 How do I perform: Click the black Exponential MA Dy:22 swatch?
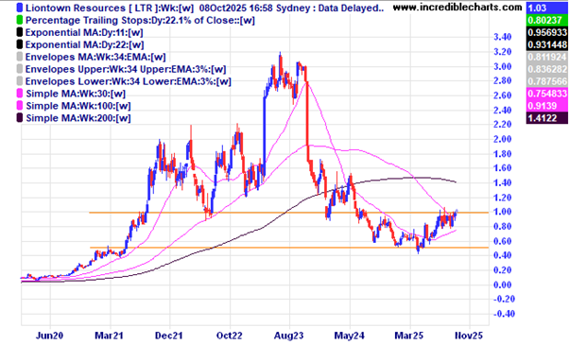coord(20,44)
